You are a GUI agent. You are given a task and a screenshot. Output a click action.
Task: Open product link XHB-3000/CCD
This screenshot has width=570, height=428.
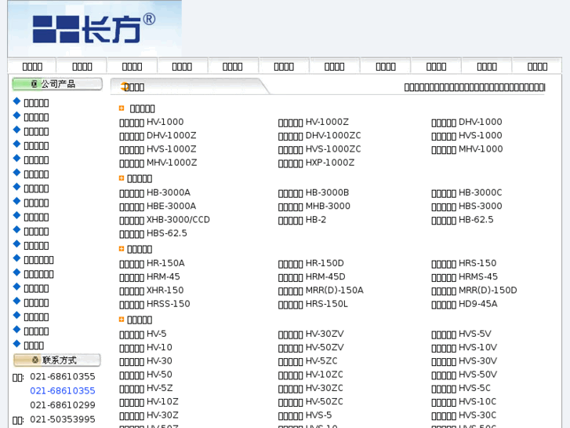point(165,220)
